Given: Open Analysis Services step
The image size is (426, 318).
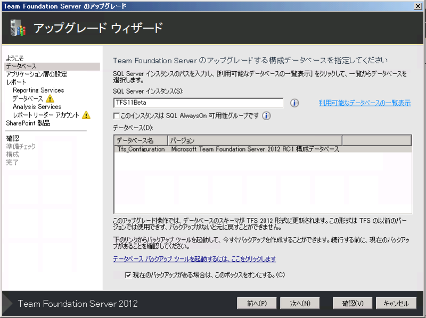Looking at the screenshot, I should pos(37,107).
